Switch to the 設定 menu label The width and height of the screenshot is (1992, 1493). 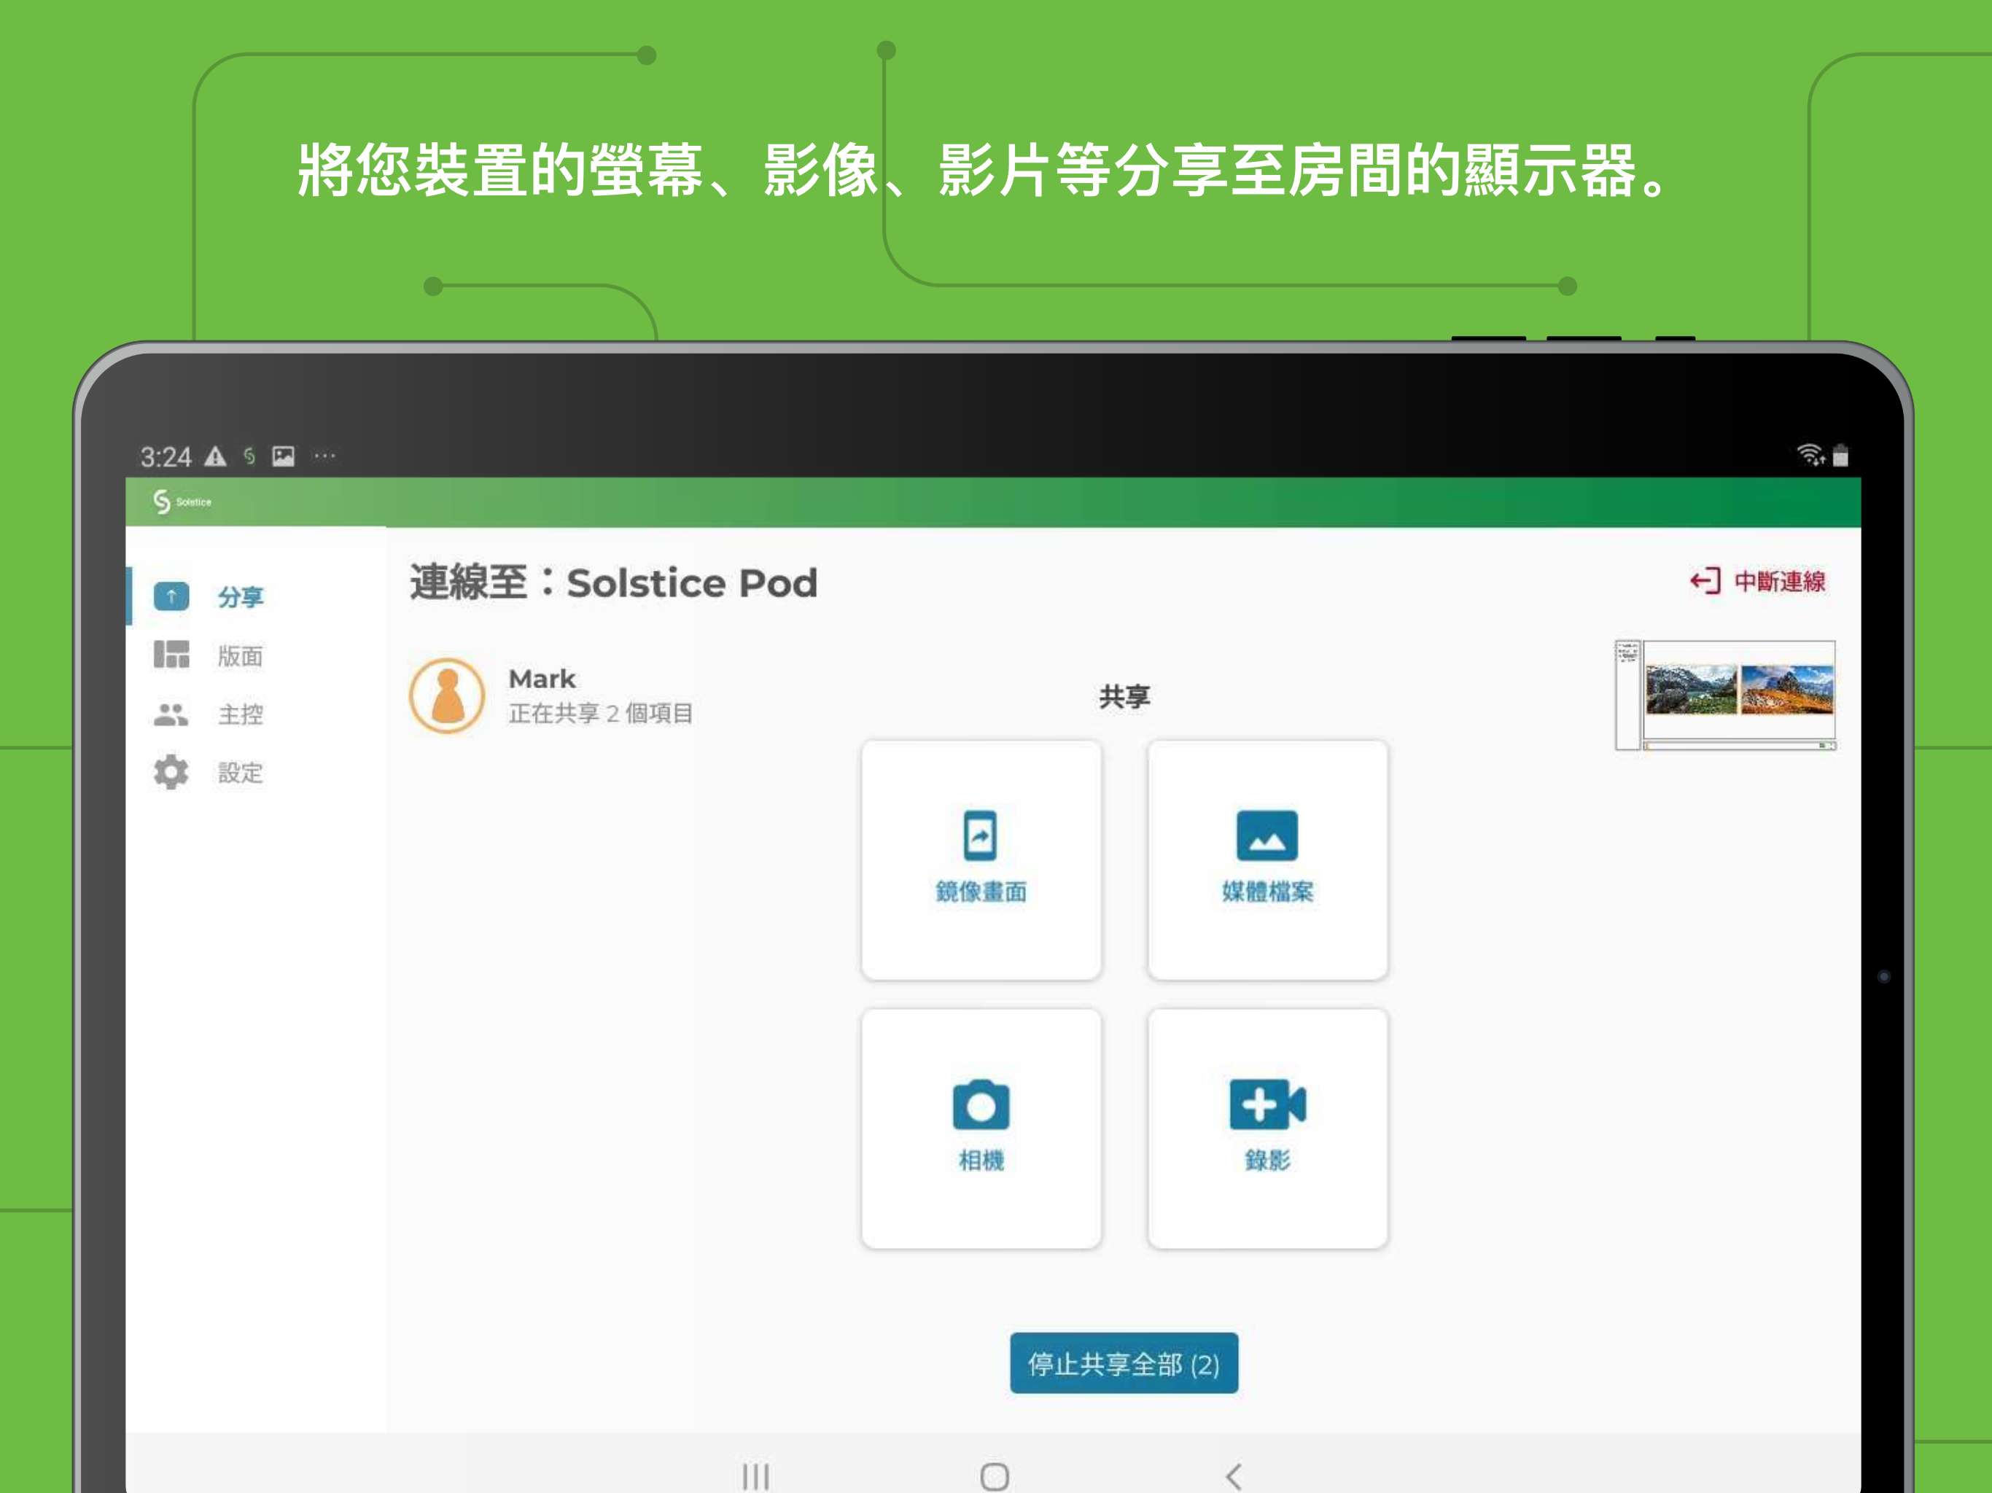click(241, 773)
